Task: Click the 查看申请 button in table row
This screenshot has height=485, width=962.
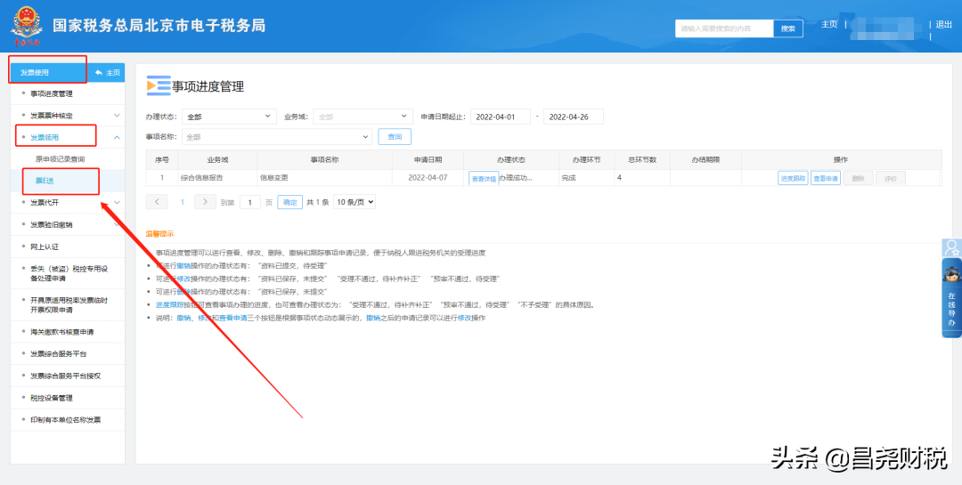Action: [825, 178]
